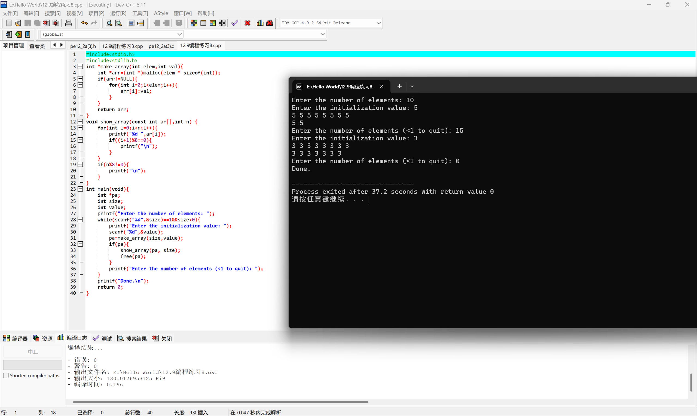This screenshot has height=416, width=697.
Task: Enable Shorten compiler paths checkbox
Action: [6, 375]
